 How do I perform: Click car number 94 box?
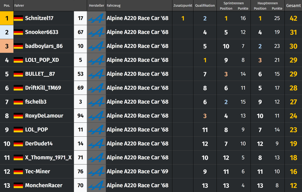tap(80, 116)
